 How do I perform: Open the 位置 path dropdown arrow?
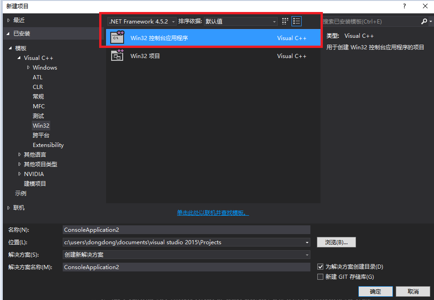(307, 242)
